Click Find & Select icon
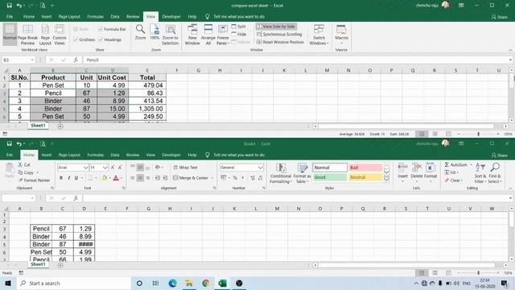 (x=495, y=168)
